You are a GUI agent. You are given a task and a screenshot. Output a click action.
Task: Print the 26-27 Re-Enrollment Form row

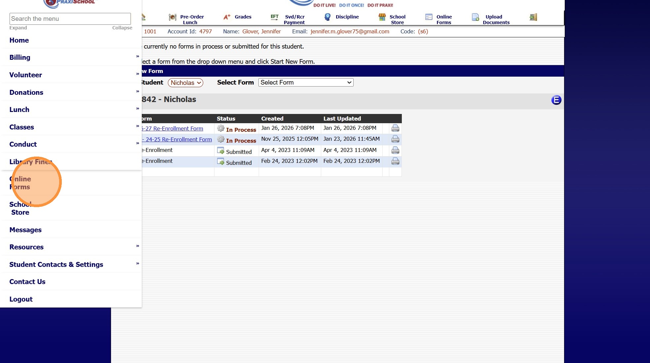pyautogui.click(x=395, y=128)
